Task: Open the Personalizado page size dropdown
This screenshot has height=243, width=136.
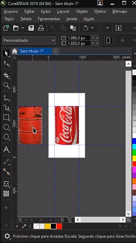Action: (x=29, y=40)
